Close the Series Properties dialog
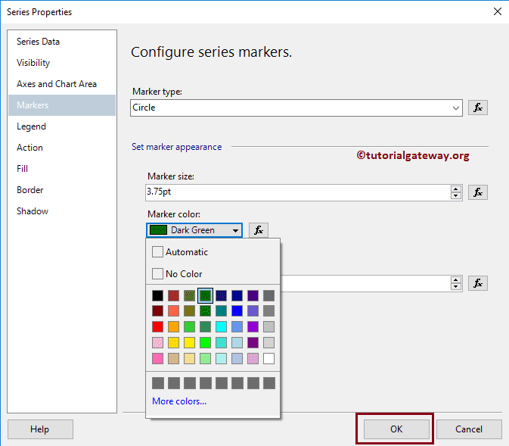The height and width of the screenshot is (446, 509). [x=498, y=11]
